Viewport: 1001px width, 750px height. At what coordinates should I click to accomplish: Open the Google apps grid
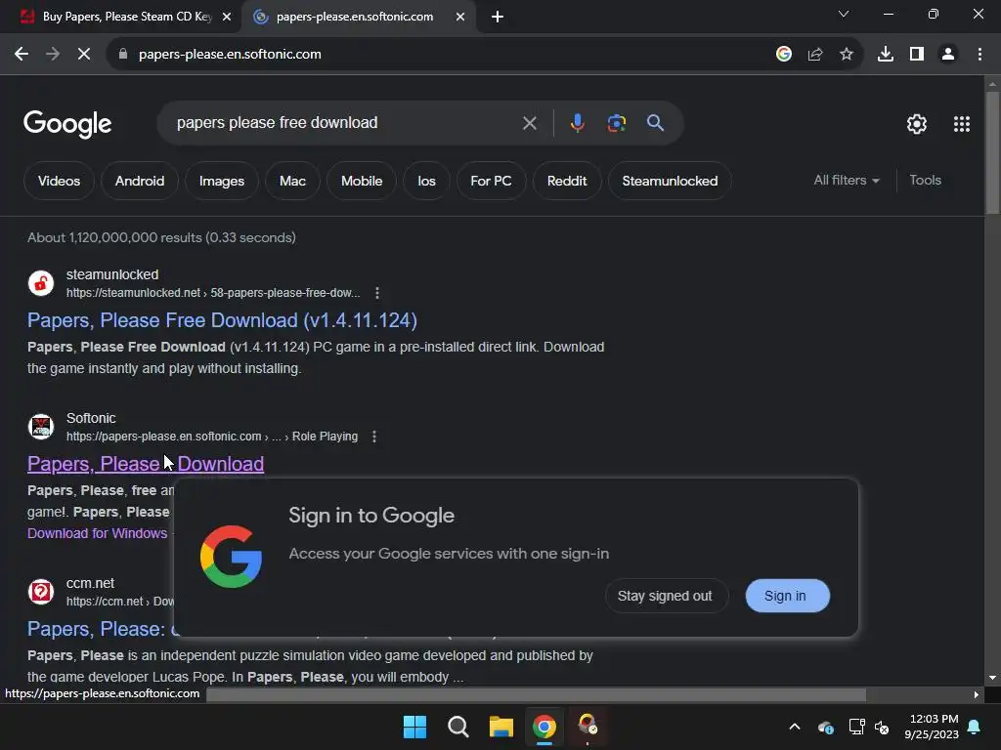coord(962,124)
